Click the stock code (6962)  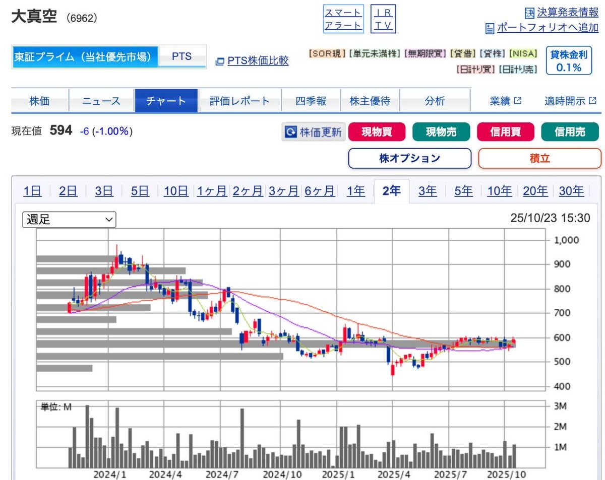(82, 18)
